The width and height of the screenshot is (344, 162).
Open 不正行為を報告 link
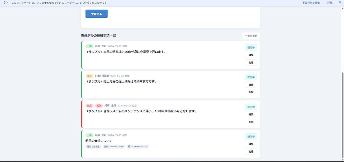tap(311, 3)
